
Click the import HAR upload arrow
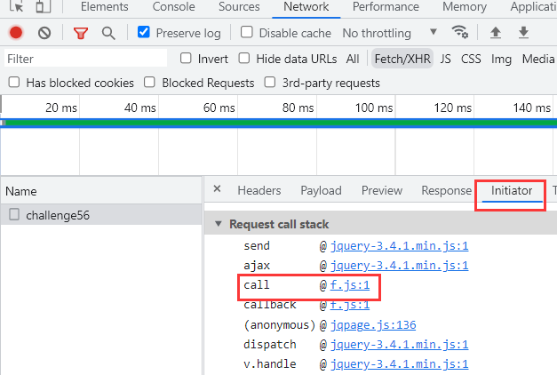click(496, 33)
